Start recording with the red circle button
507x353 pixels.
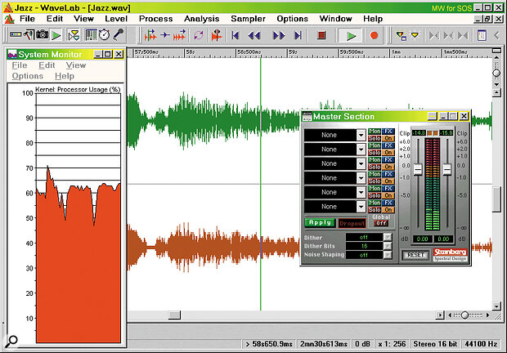pyautogui.click(x=374, y=35)
